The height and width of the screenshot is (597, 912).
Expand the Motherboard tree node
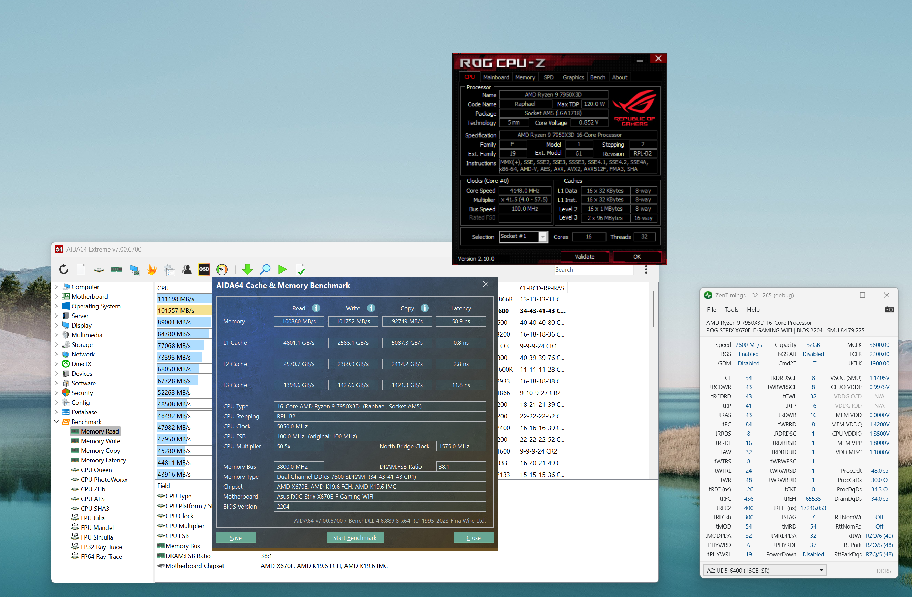pos(56,296)
